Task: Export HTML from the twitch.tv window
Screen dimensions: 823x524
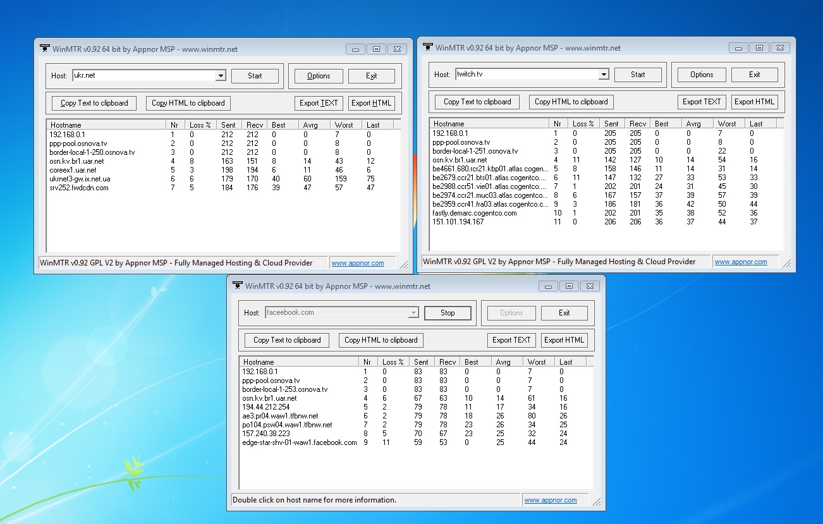Action: click(754, 102)
